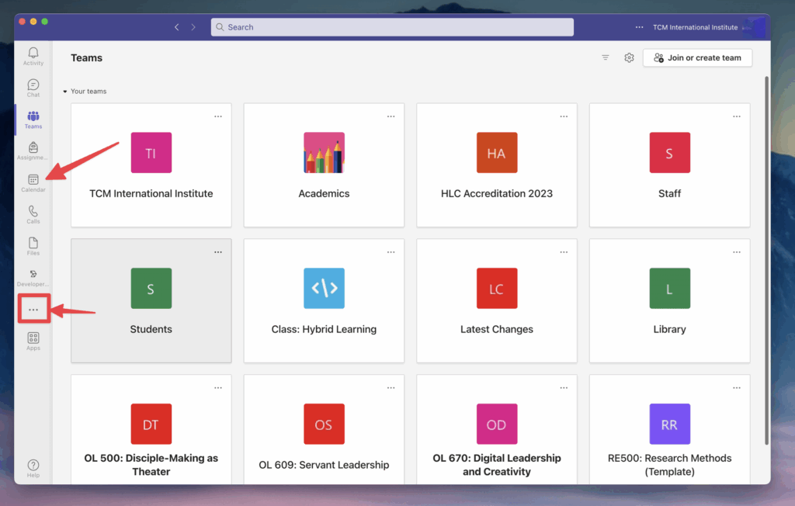The height and width of the screenshot is (506, 795).
Task: Open the Activity feed bell icon
Action: pyautogui.click(x=33, y=55)
